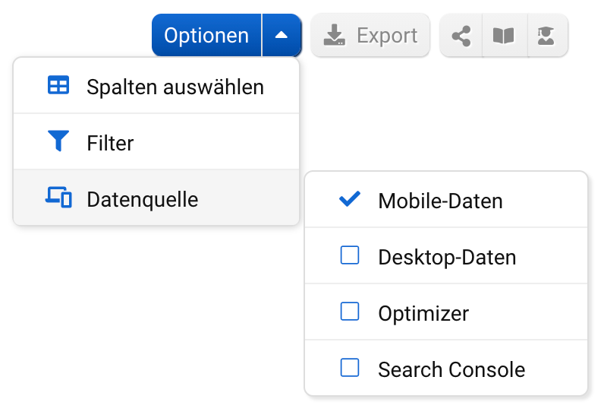Click the share icon in the toolbar
Image resolution: width=604 pixels, height=418 pixels.
coord(461,36)
